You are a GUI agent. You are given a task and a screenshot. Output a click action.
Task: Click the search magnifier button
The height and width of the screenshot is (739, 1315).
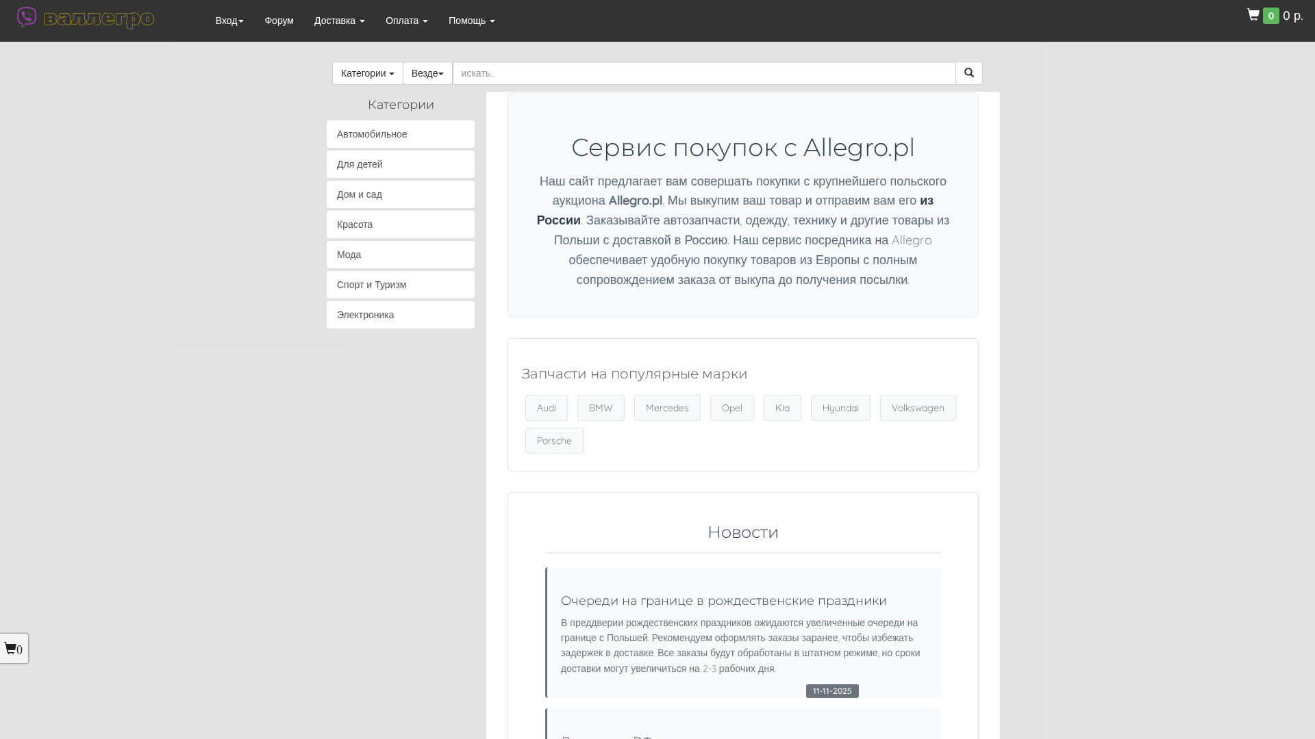point(968,73)
